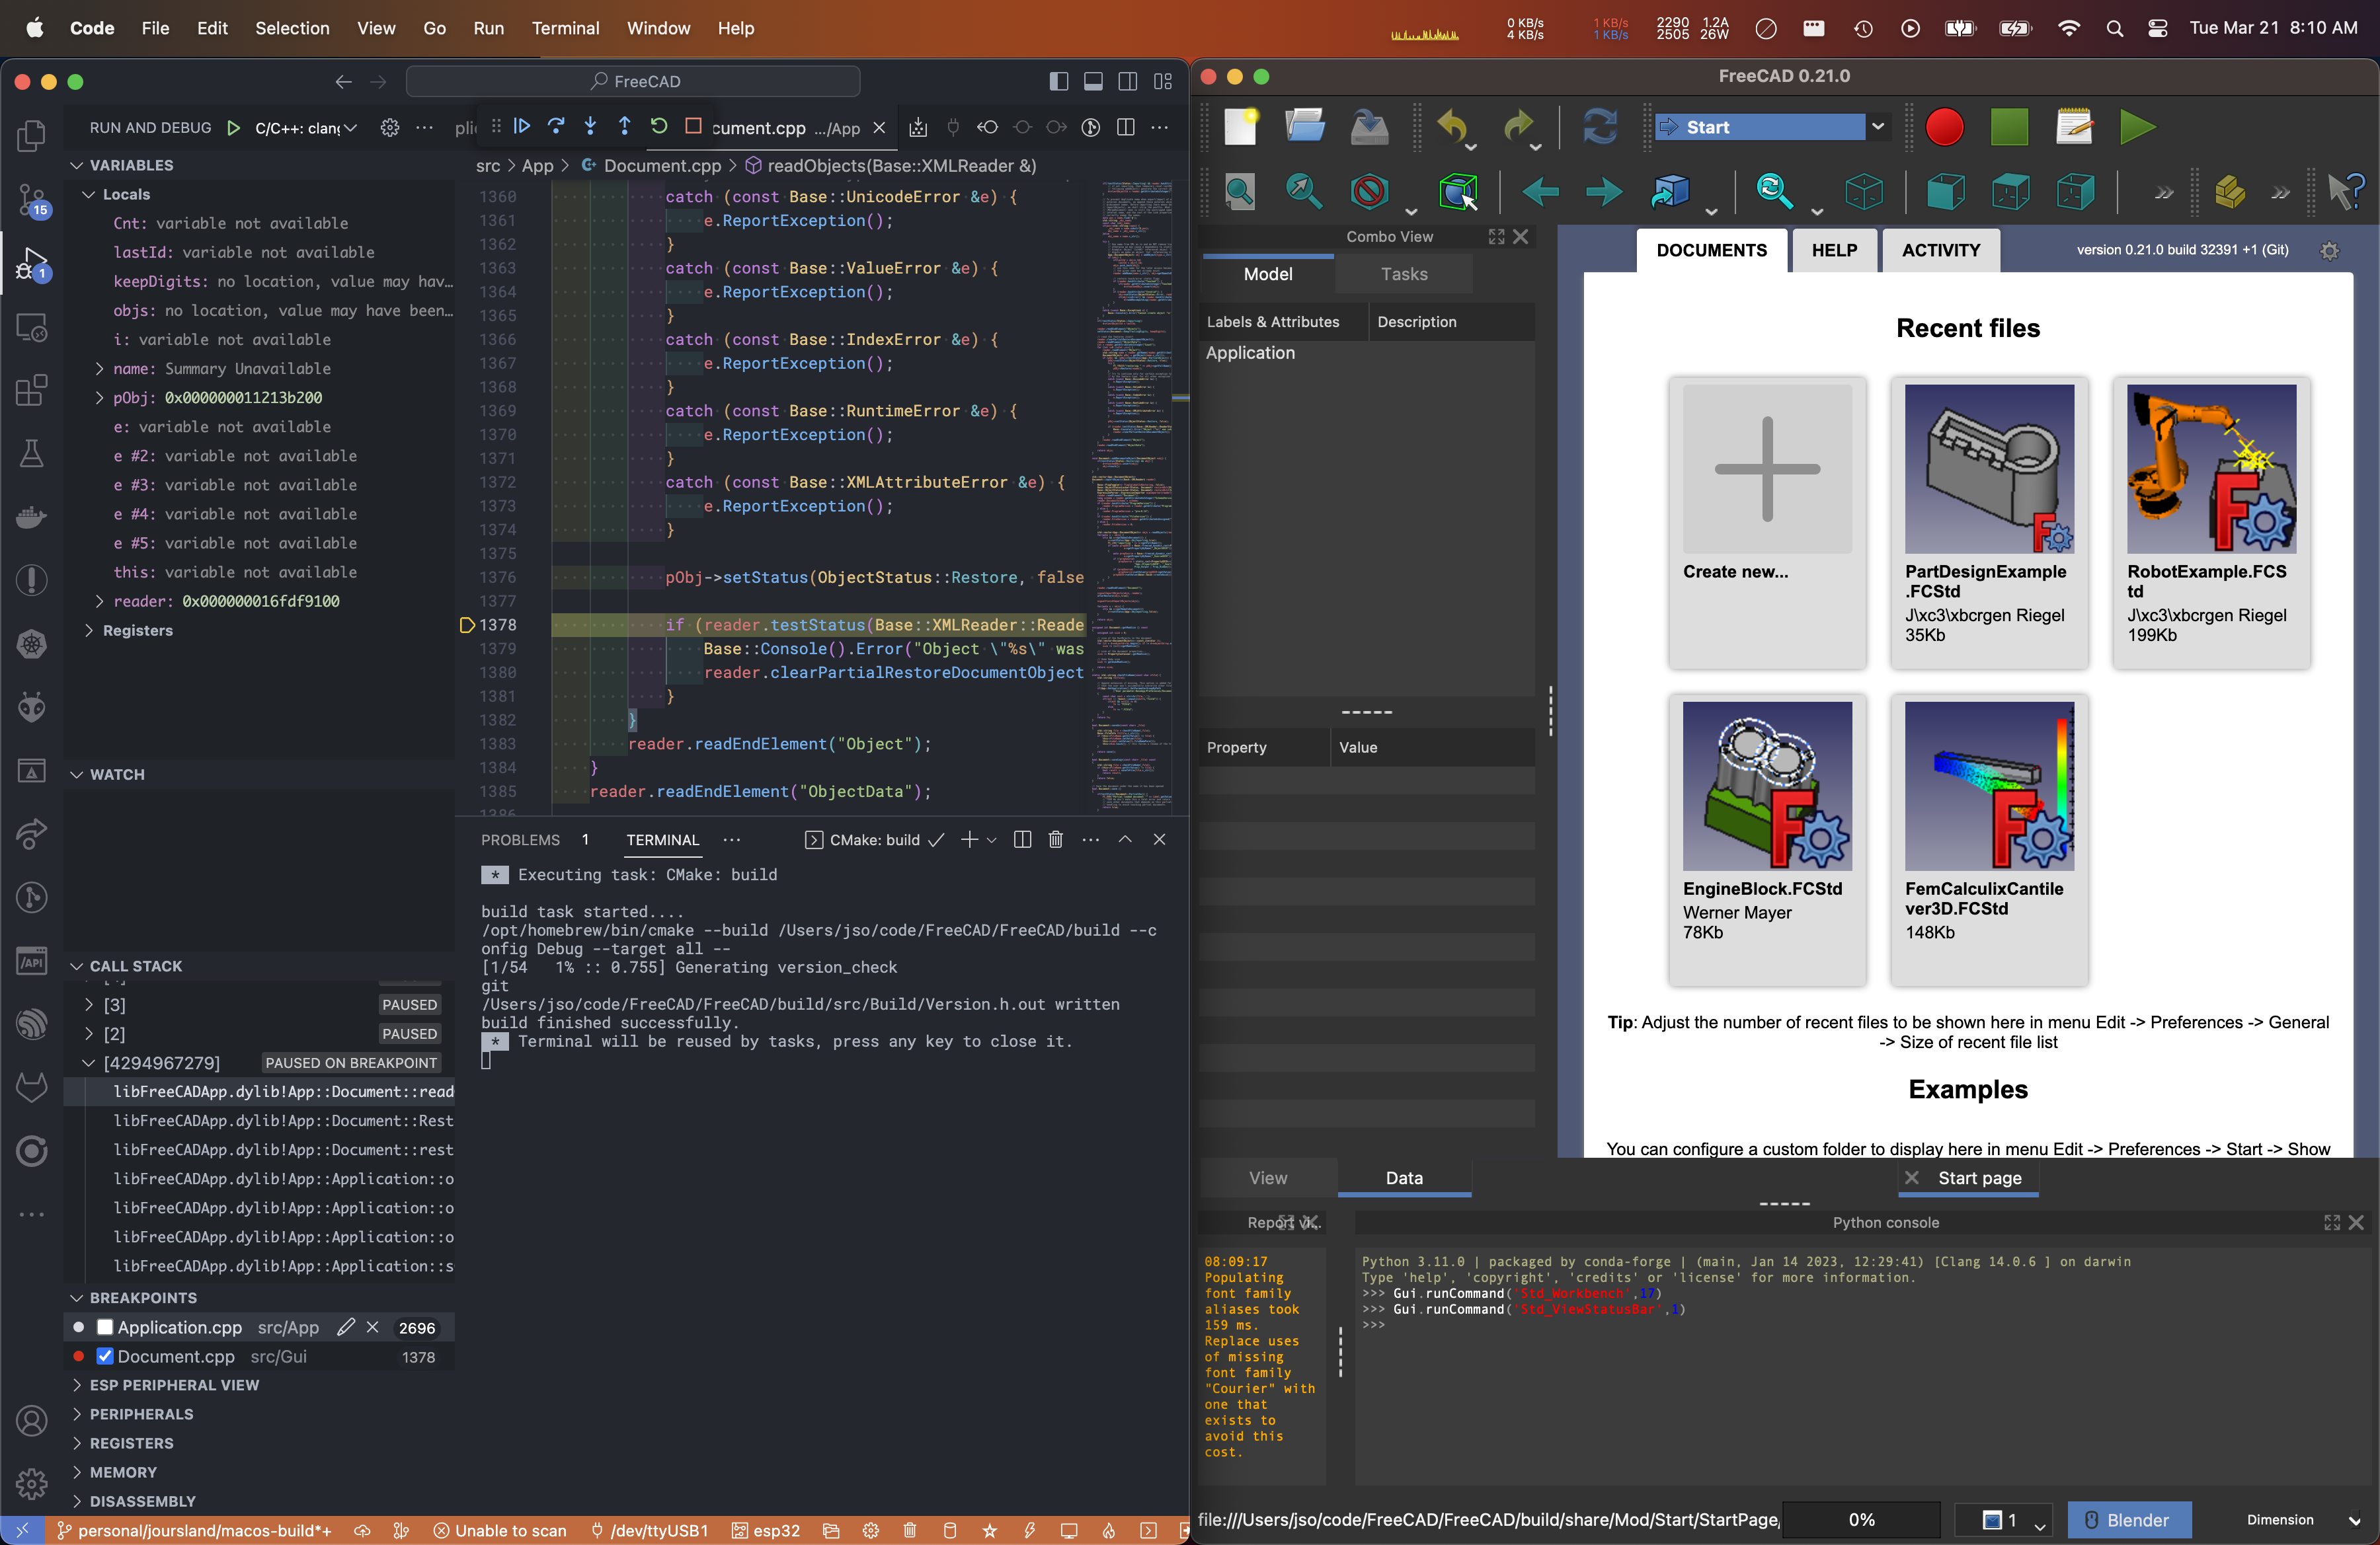This screenshot has height=1545, width=2380.
Task: Expand the Registers tree item
Action: point(89,630)
